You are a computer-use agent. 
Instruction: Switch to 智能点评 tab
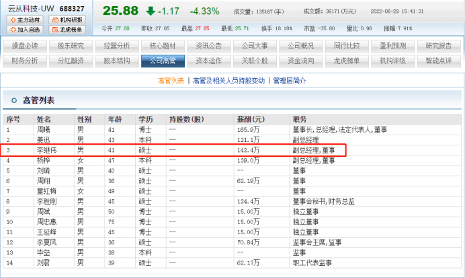pyautogui.click(x=439, y=61)
